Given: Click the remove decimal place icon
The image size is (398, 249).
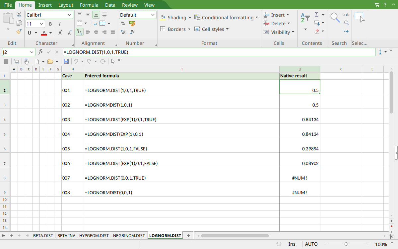Looking at the screenshot, I should point(132,32).
